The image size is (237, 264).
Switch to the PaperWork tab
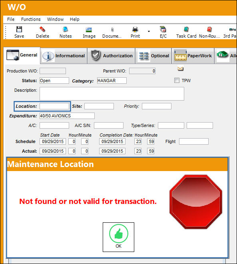point(193,56)
